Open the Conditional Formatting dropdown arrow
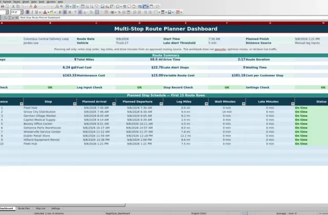This screenshot has width=328, height=215. [x=181, y=12]
